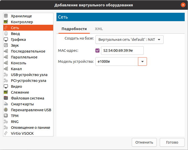Click the Параллельное port icon
Screen dimensions: 188x150
click(x=6, y=57)
